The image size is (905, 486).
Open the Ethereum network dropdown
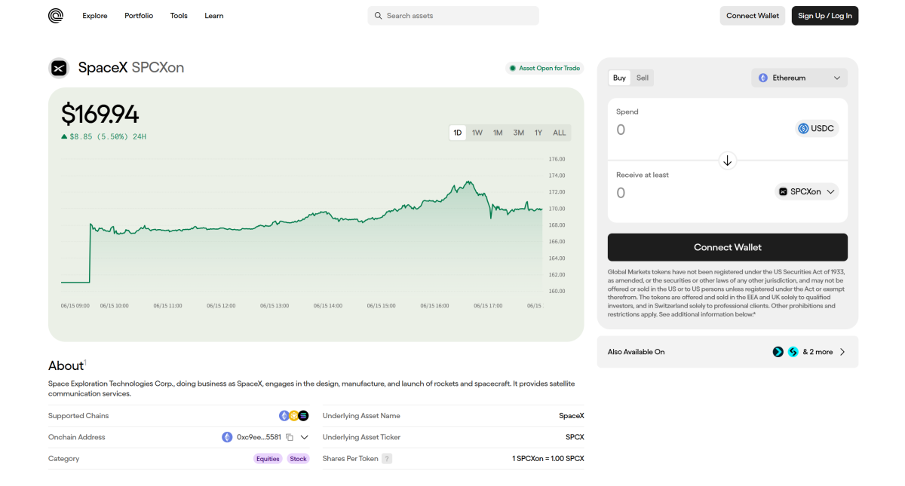[799, 78]
